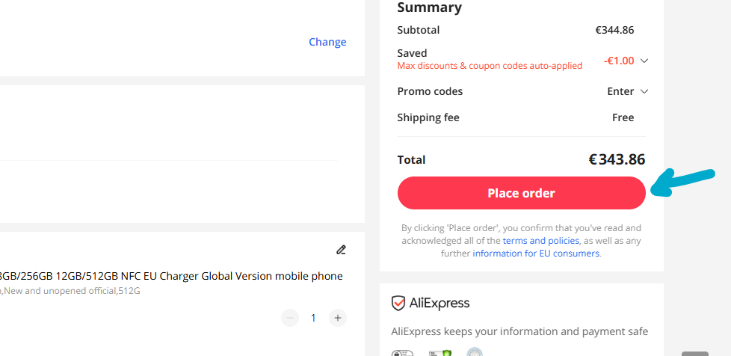Click the -€1.00 saved amount

[619, 61]
